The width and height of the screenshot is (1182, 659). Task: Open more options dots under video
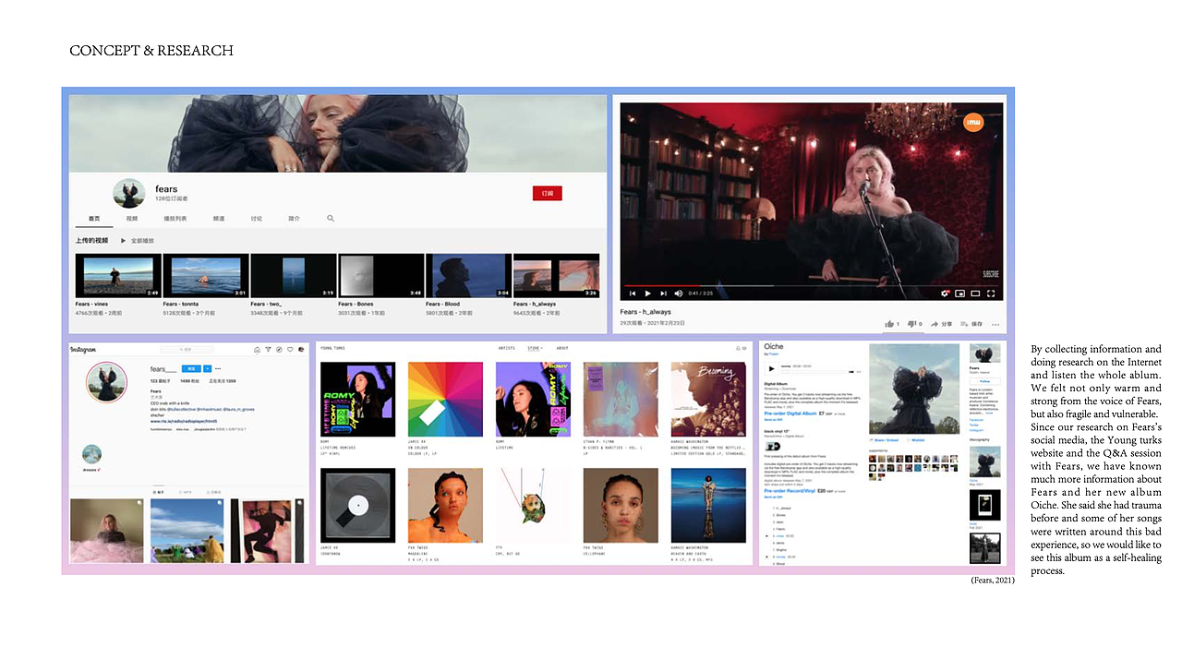997,324
